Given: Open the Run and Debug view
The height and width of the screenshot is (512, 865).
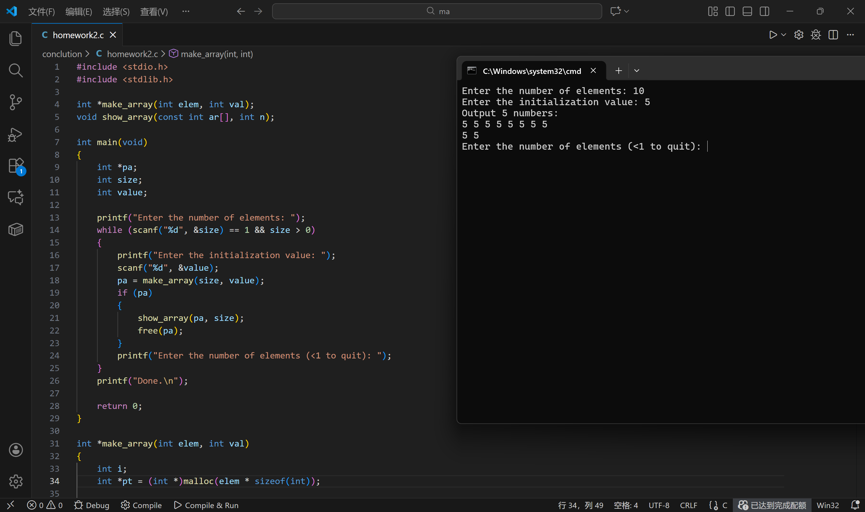Looking at the screenshot, I should pyautogui.click(x=16, y=135).
